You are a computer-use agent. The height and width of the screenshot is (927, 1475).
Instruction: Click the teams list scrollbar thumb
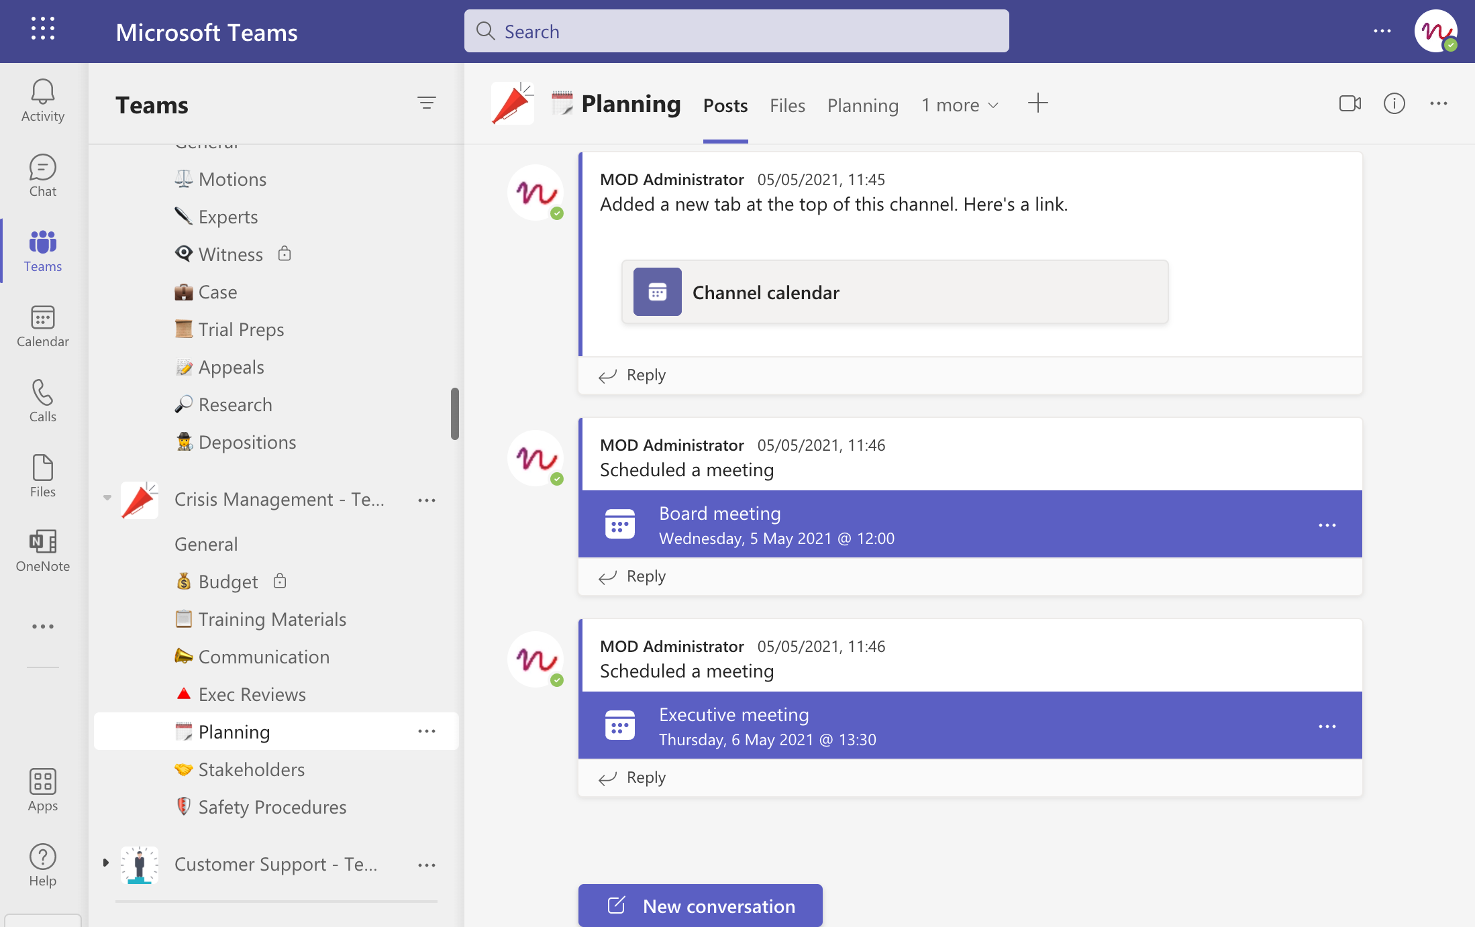[454, 414]
